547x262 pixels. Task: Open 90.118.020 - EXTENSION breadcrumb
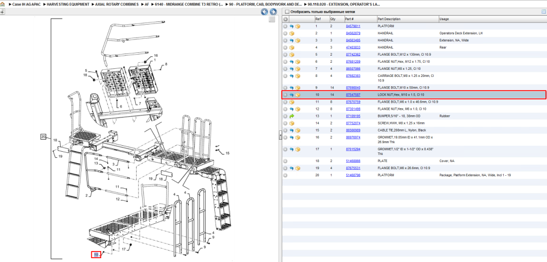click(342, 4)
